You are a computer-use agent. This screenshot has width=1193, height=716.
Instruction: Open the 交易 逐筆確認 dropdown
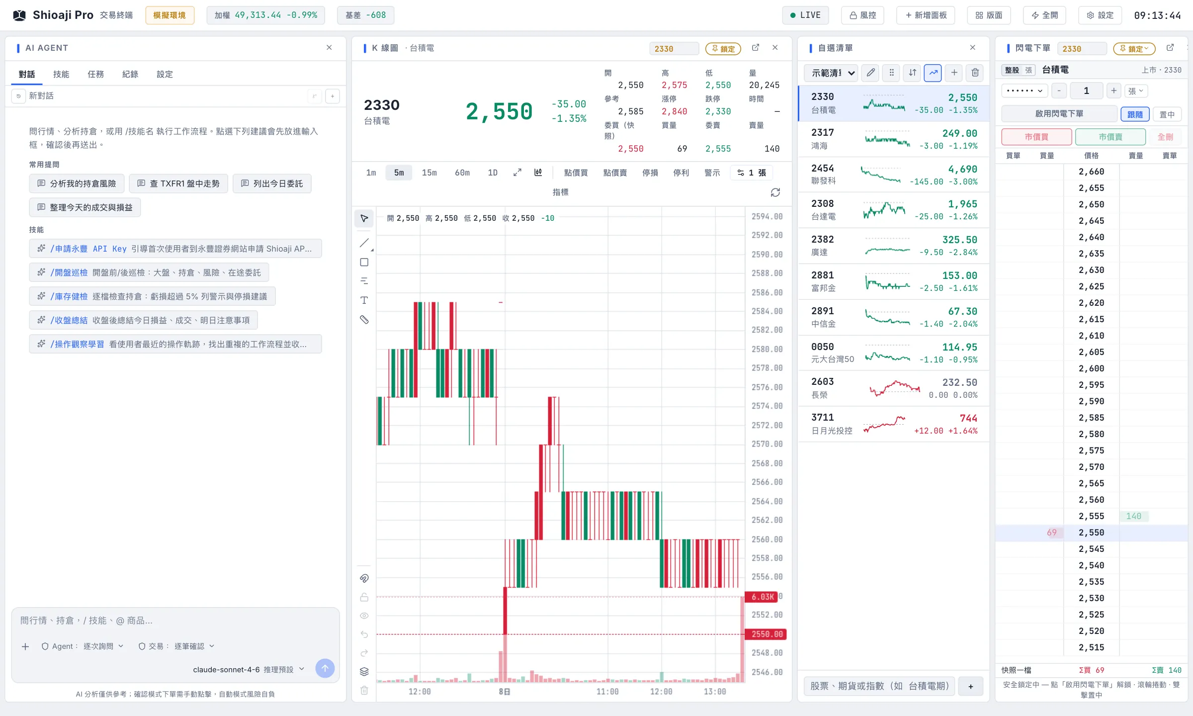pos(176,646)
